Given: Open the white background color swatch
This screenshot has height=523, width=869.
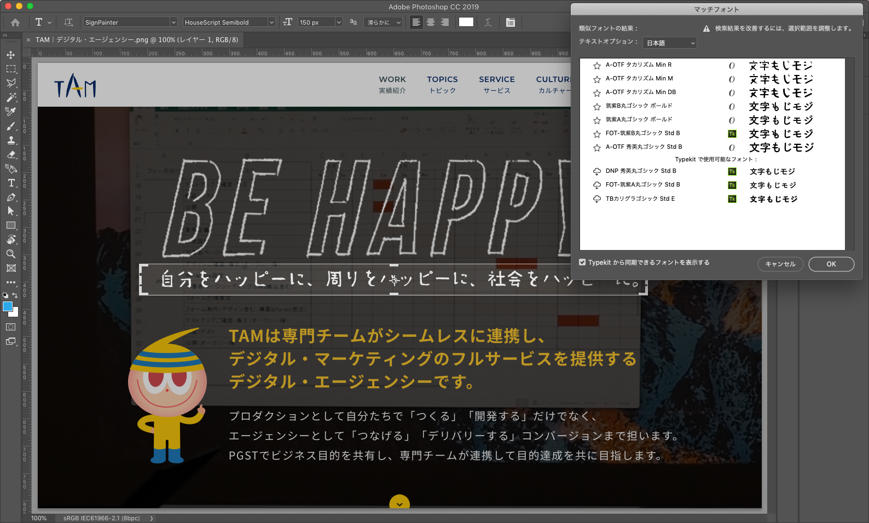Looking at the screenshot, I should click(15, 313).
